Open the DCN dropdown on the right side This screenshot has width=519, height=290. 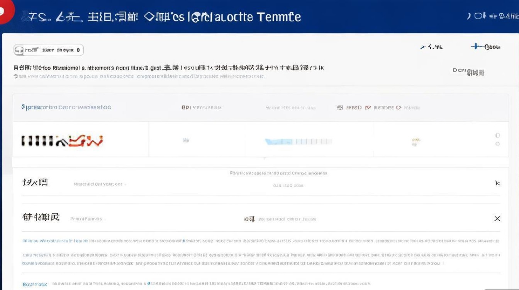(468, 72)
